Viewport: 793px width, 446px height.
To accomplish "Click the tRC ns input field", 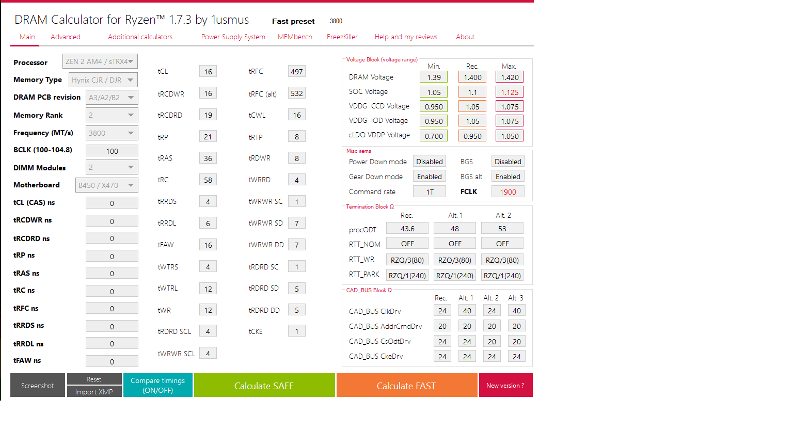I will click(112, 291).
